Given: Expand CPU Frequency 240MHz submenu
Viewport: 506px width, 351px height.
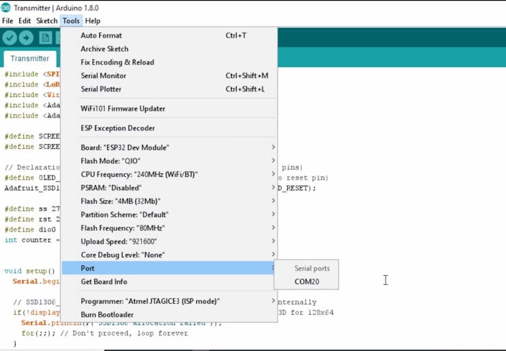Looking at the screenshot, I should coord(169,174).
